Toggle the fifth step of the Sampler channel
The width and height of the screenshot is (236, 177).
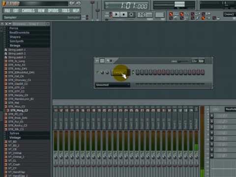tap(155, 72)
